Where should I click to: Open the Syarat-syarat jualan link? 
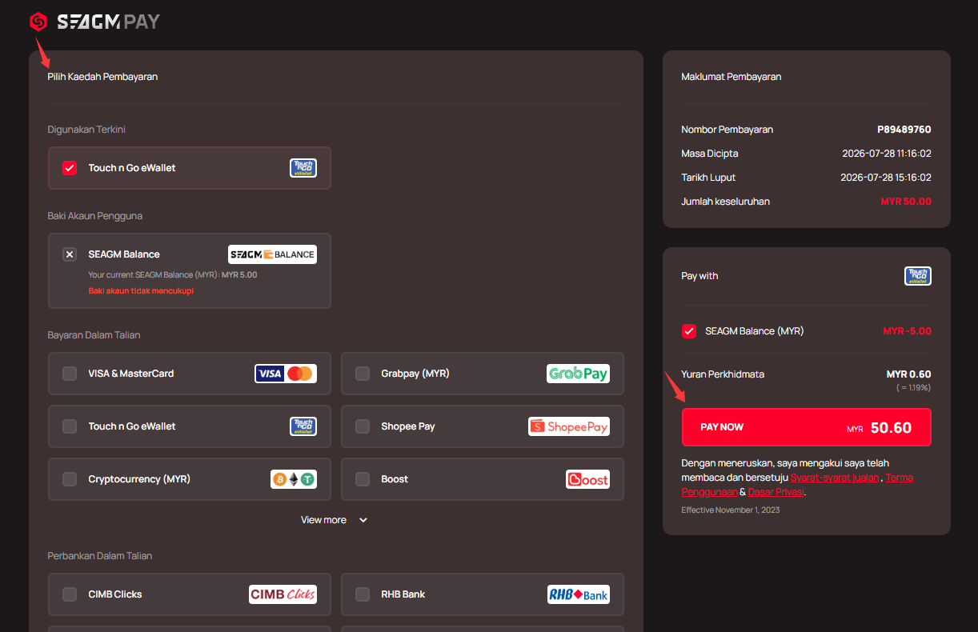[x=835, y=478]
